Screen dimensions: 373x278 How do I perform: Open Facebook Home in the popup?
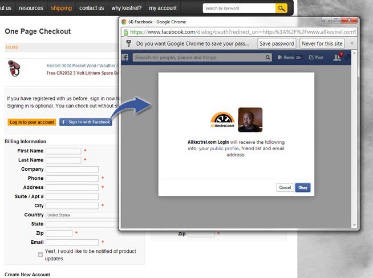pos(290,57)
